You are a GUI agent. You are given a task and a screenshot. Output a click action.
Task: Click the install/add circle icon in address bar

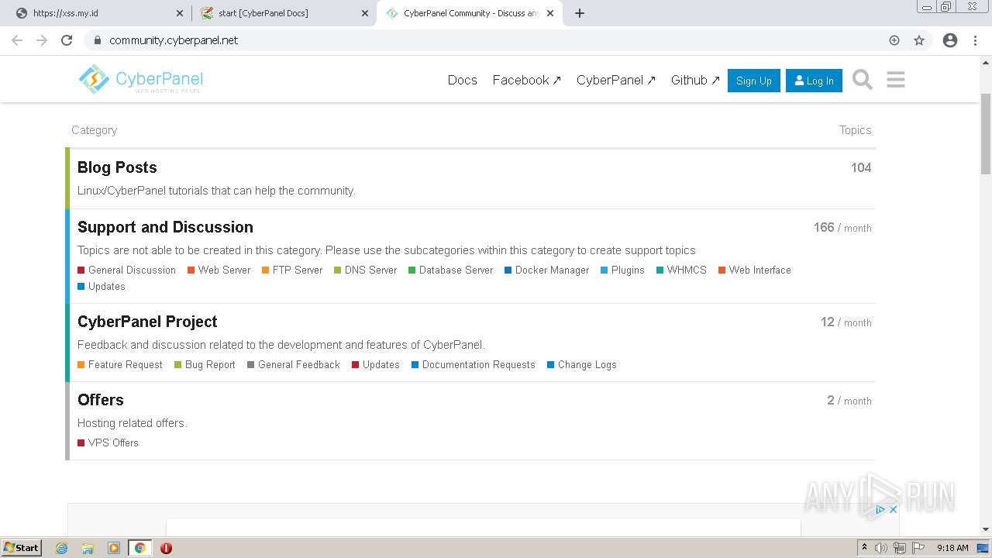point(894,40)
